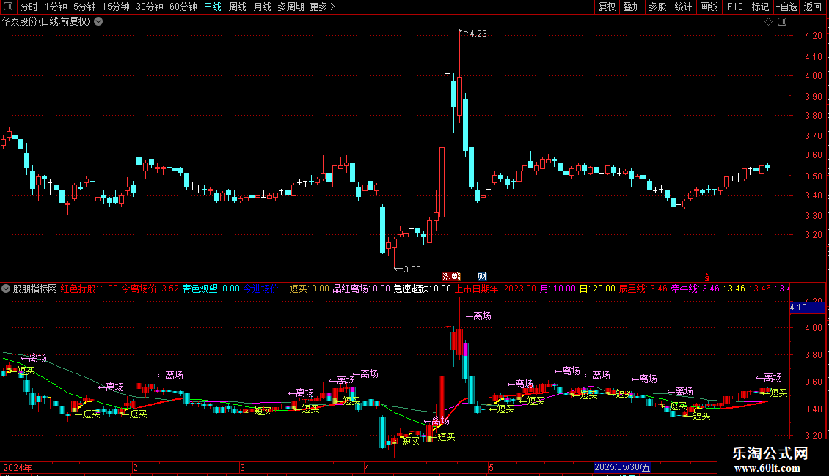Open the 统计 statistics tool

[683, 7]
